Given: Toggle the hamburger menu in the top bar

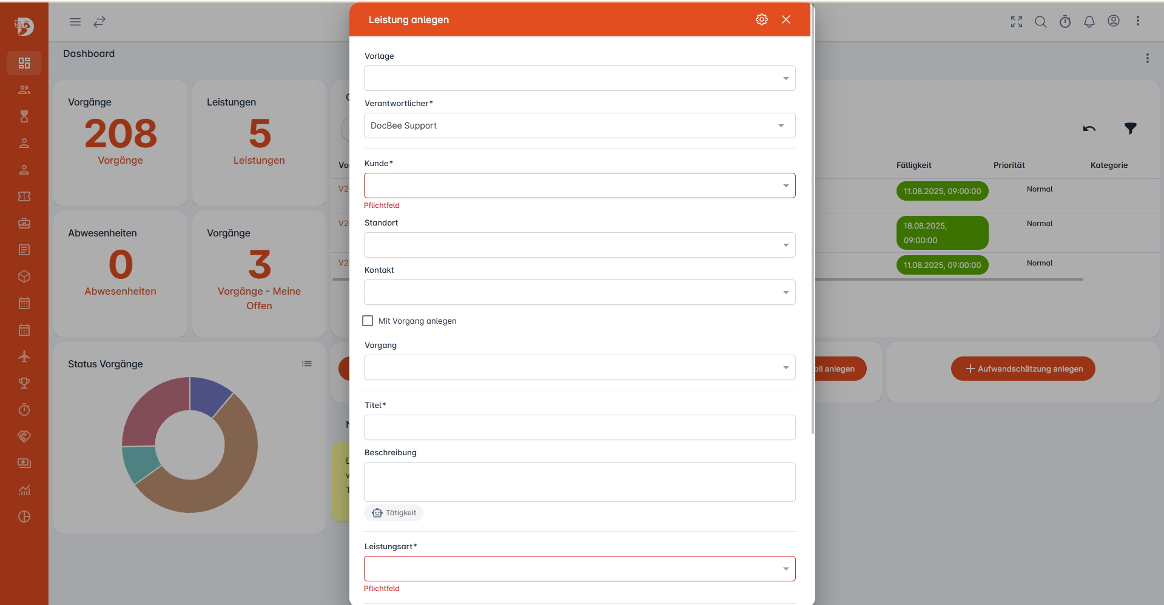Looking at the screenshot, I should 75,22.
